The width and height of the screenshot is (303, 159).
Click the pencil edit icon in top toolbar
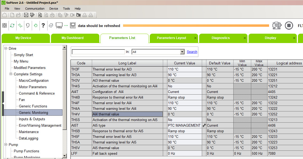[66, 15]
